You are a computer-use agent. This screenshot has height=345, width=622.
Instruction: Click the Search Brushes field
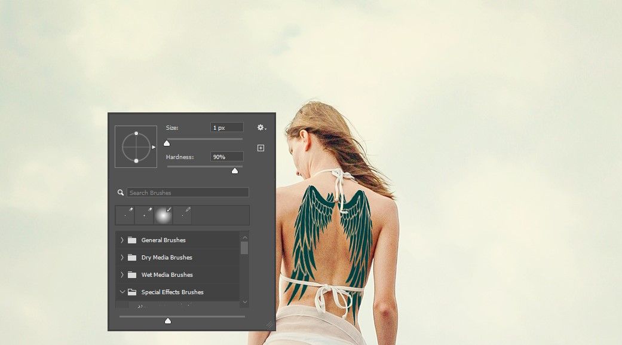coord(188,192)
